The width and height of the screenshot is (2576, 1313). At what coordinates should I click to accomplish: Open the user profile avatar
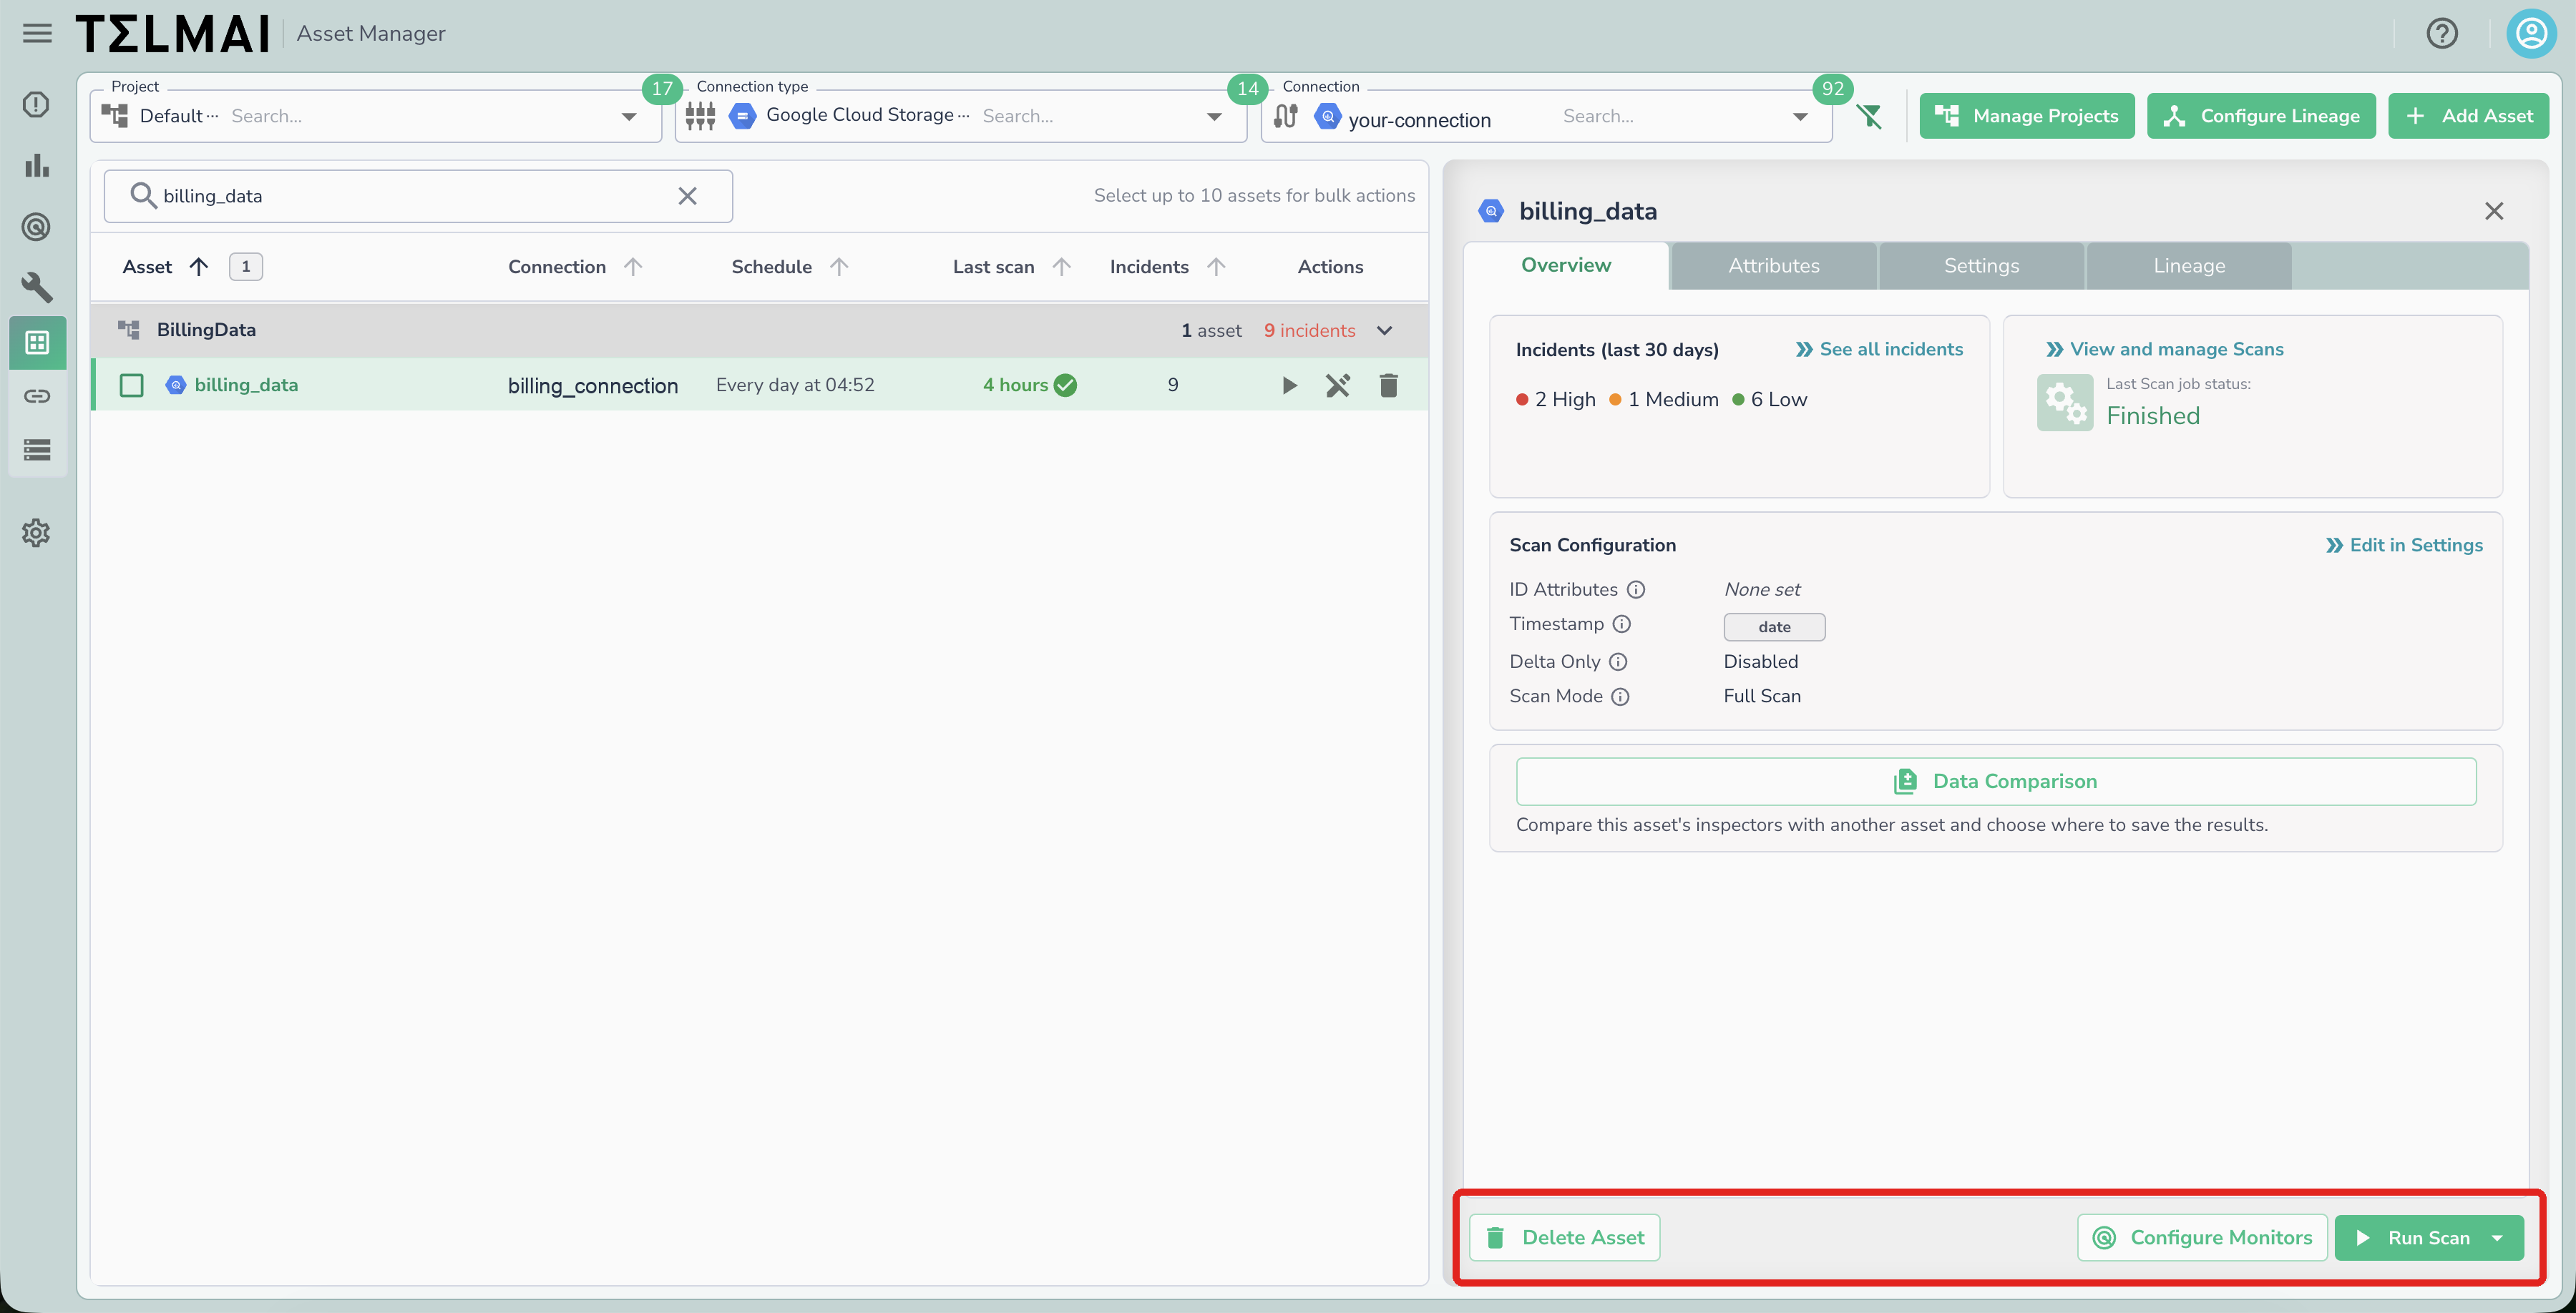[x=2531, y=34]
